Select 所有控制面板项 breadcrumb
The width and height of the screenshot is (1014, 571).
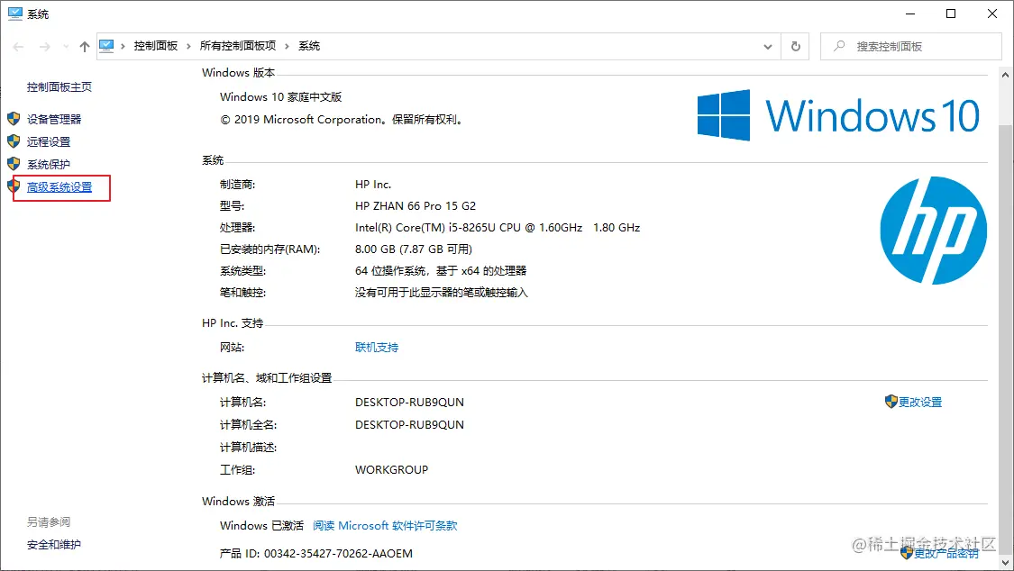pos(238,46)
